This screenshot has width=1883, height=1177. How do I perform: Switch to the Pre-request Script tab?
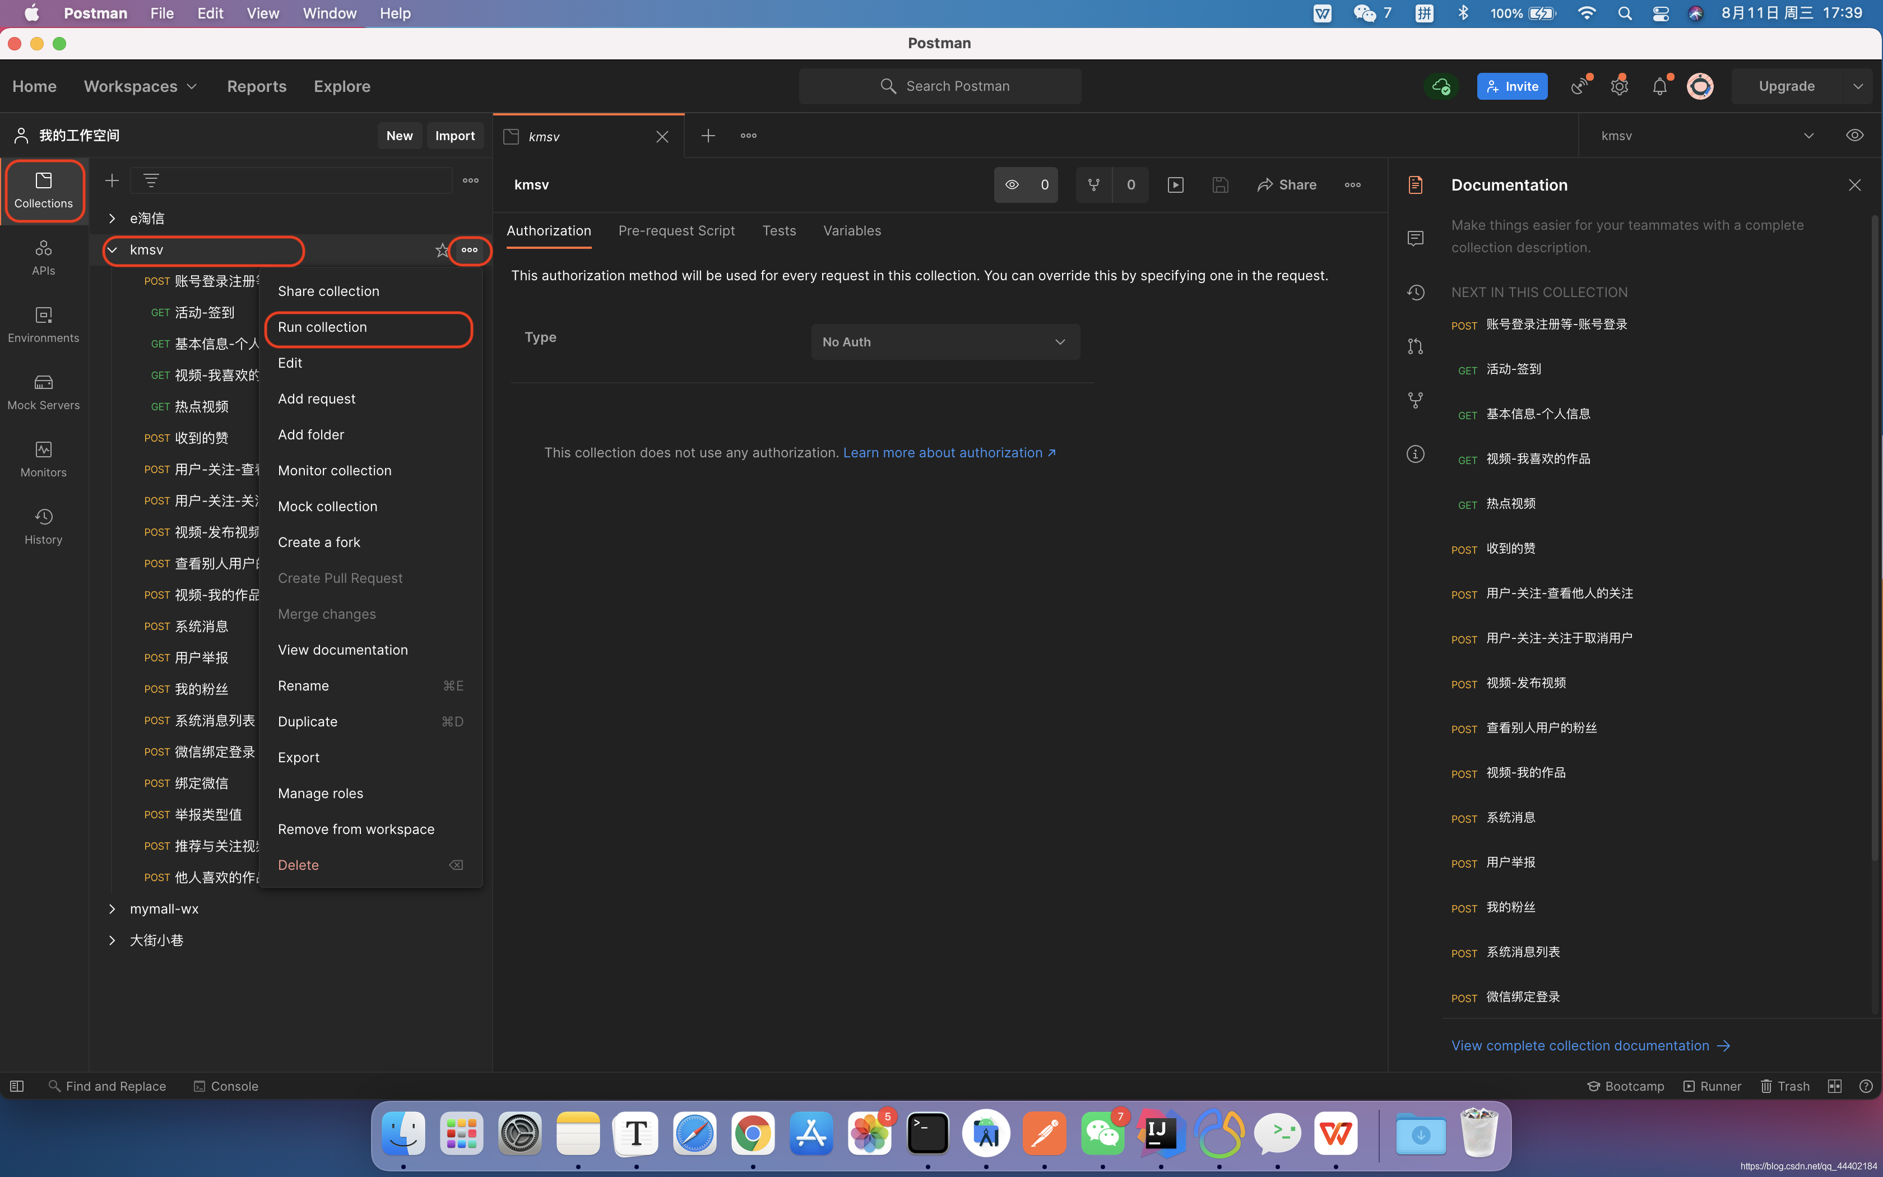pos(676,230)
